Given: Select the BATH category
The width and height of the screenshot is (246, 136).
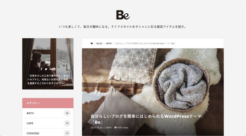Looking at the screenshot, I should point(48,113).
